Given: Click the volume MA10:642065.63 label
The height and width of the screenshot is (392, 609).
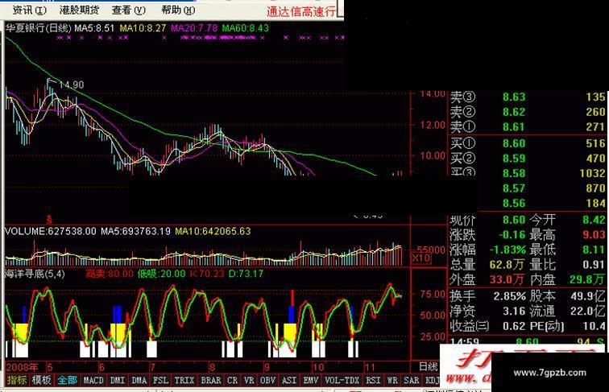Looking at the screenshot, I should (x=213, y=231).
